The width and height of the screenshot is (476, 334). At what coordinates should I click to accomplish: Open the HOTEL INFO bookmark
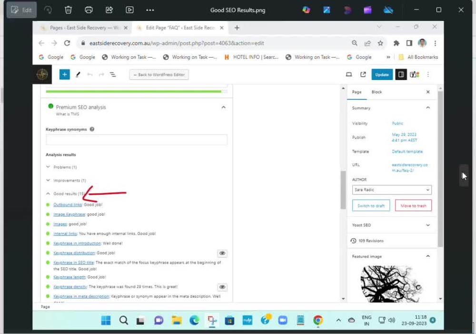tap(251, 57)
